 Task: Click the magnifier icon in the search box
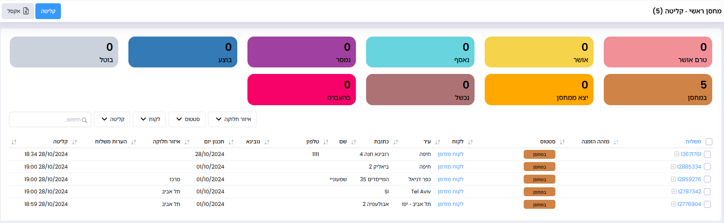click(x=85, y=120)
